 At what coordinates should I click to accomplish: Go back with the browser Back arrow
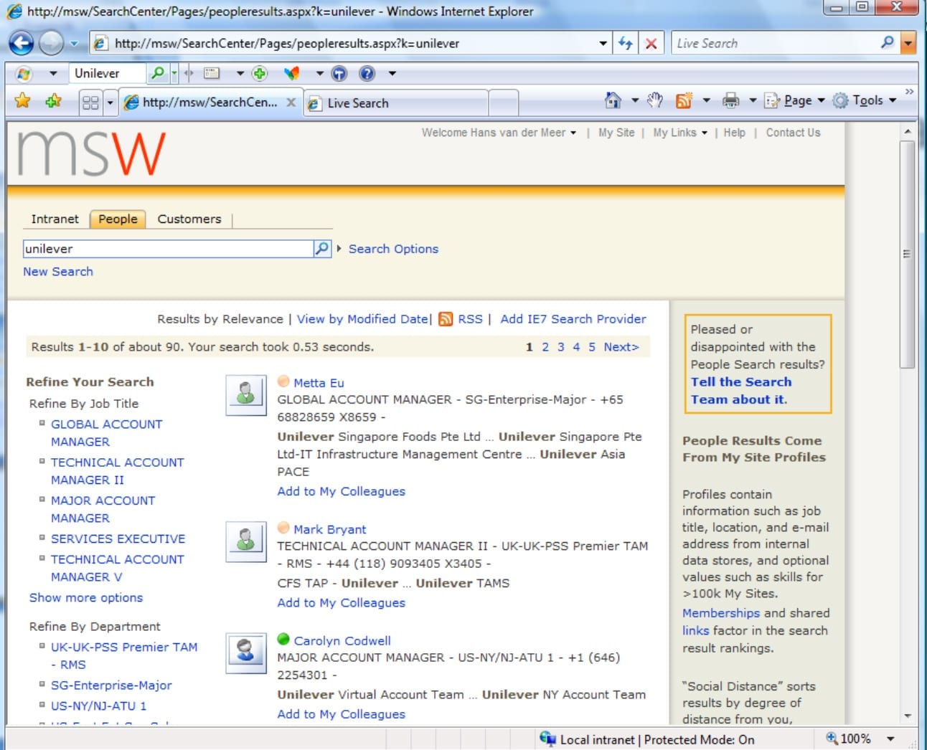coord(22,43)
